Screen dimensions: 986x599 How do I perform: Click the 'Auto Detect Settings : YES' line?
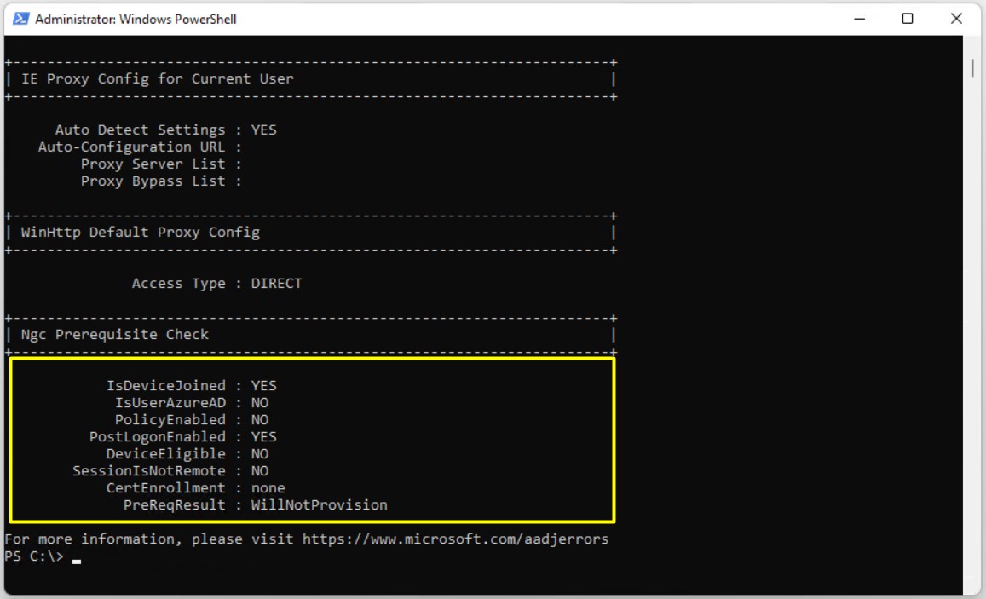tap(166, 130)
